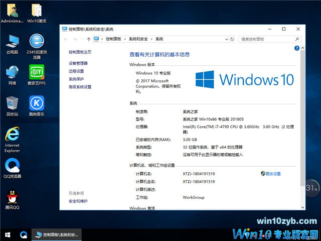Select the text Windows 10 专业版

153,73
